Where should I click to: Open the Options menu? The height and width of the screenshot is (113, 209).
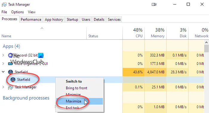pos(17,12)
